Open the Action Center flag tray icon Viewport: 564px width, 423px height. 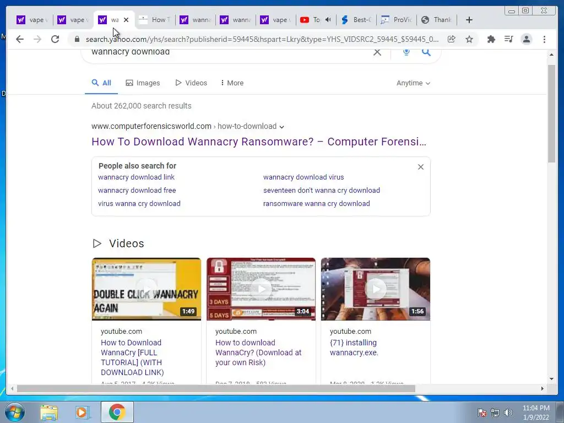click(x=481, y=413)
